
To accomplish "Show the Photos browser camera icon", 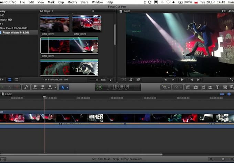I will (x=195, y=87).
